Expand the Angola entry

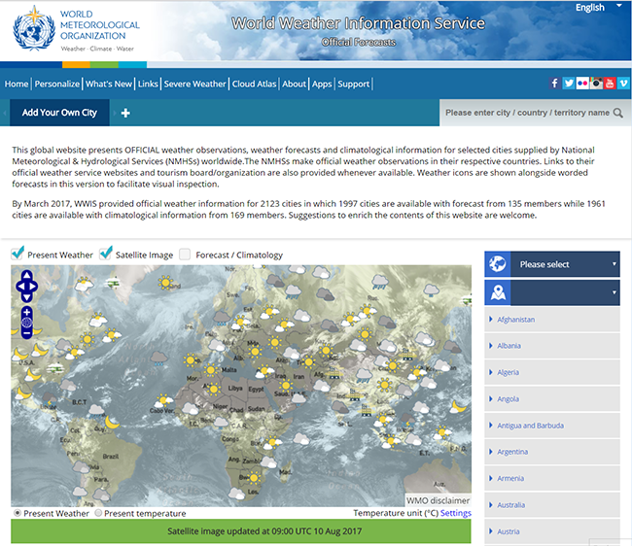(552, 398)
